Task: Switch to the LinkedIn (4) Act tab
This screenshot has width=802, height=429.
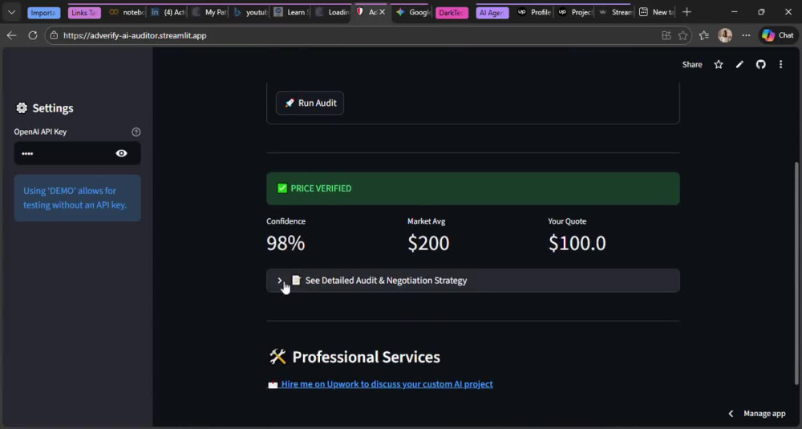Action: coord(168,12)
